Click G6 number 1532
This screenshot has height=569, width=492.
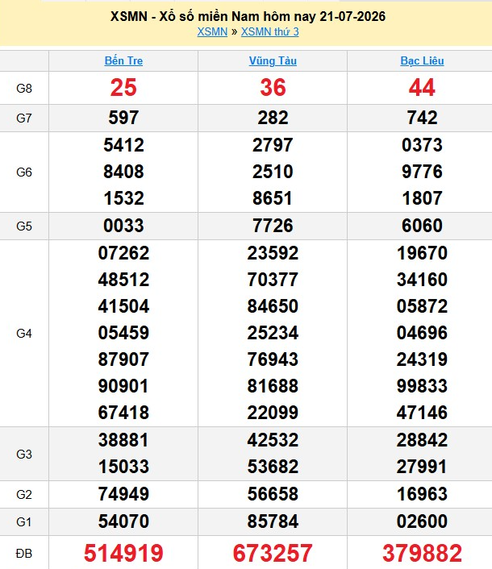123,198
